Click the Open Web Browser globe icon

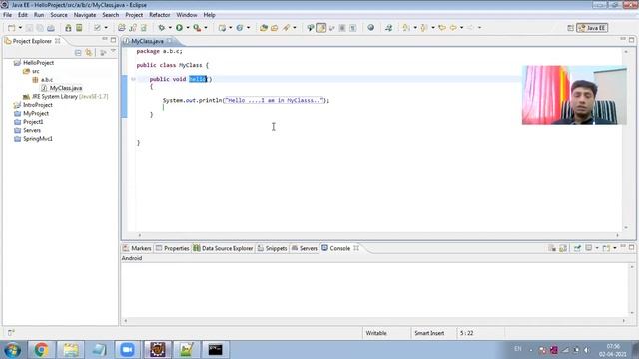coord(370,28)
